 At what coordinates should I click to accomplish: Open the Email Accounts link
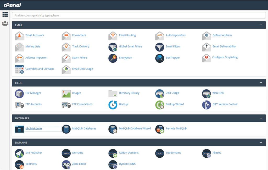click(x=35, y=35)
